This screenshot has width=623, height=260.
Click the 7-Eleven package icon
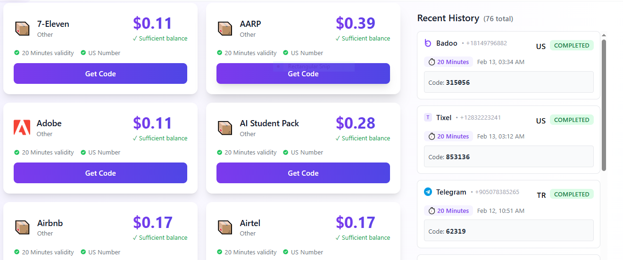(x=22, y=28)
